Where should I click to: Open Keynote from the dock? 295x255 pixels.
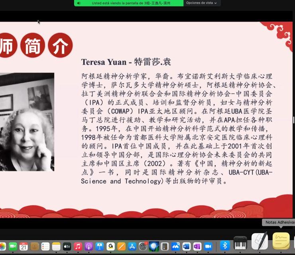100,247
